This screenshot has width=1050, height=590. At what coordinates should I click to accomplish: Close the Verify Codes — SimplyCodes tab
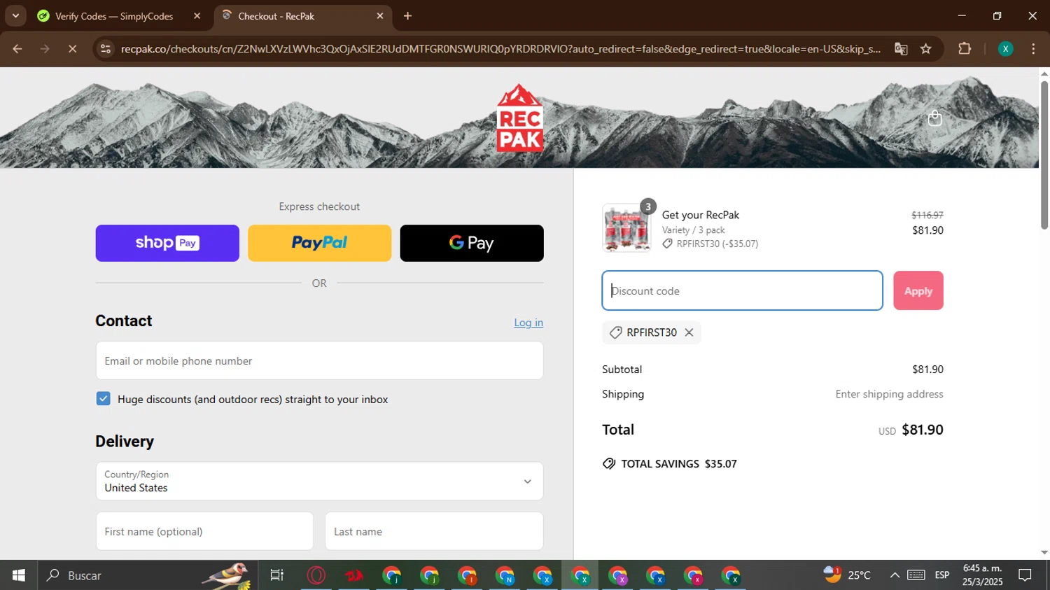(x=197, y=16)
